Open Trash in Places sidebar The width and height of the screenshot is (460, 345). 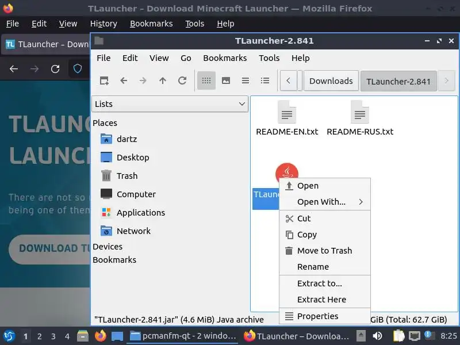(119, 176)
